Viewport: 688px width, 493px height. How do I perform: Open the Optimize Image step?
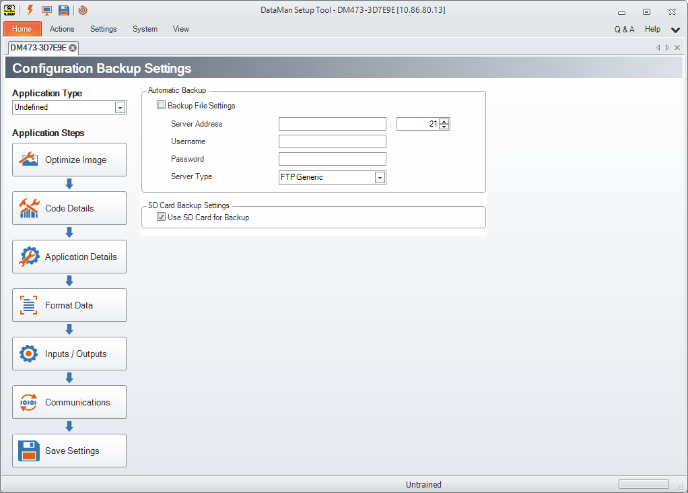(69, 160)
